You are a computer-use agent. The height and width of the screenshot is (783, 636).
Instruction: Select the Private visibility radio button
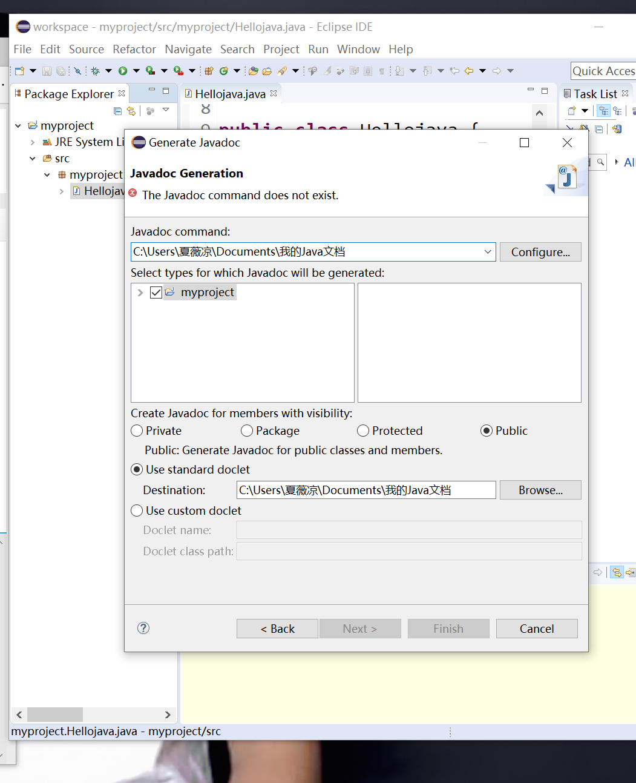pyautogui.click(x=137, y=431)
